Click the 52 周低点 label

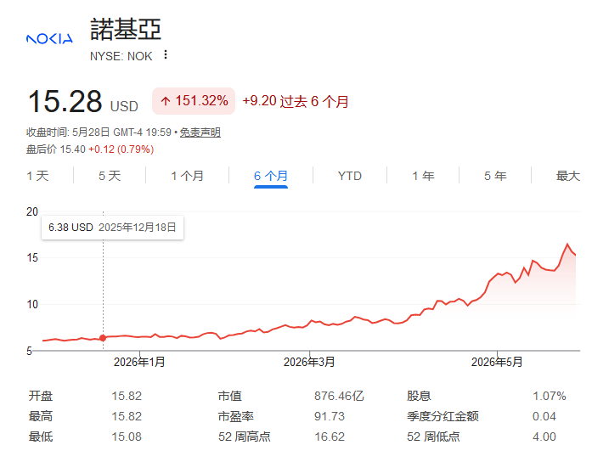point(433,437)
